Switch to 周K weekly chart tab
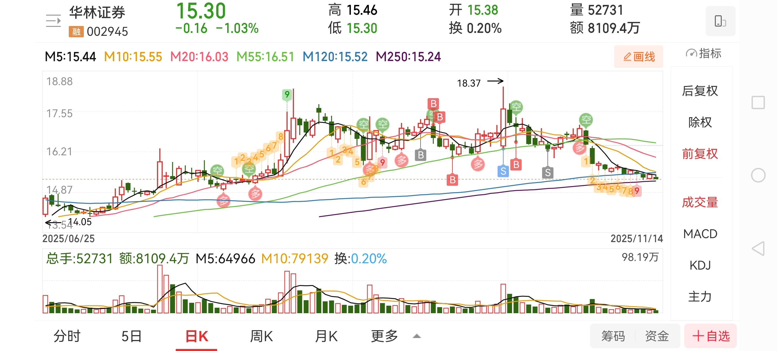 click(x=261, y=336)
